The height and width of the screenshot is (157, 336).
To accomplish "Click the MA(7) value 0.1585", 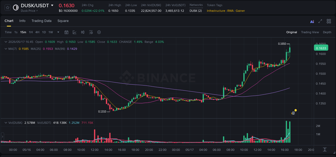I will coord(24,49).
